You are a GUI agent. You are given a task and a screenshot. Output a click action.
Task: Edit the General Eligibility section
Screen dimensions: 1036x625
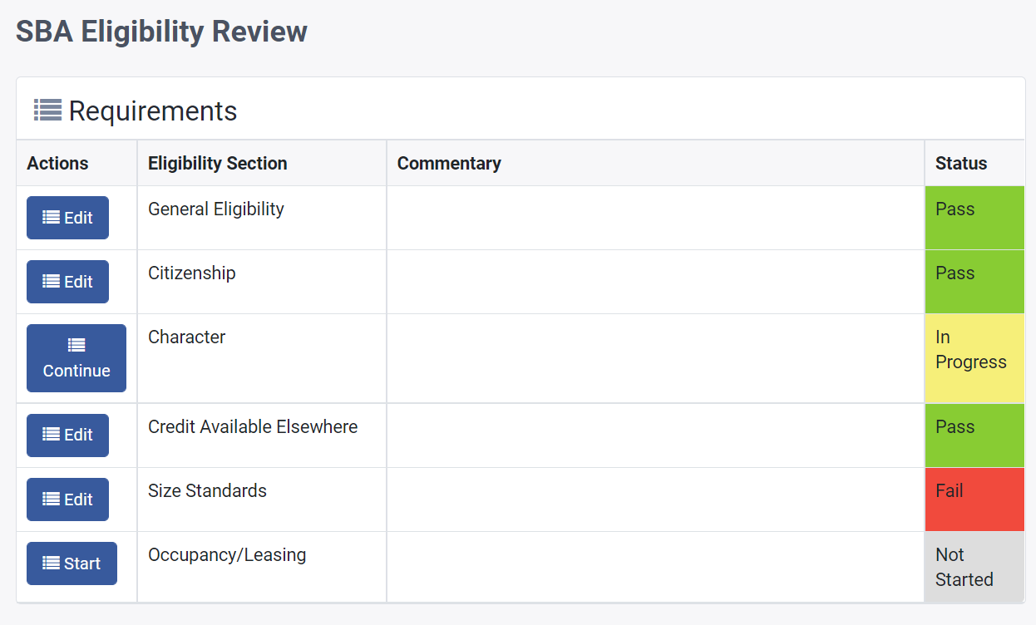(67, 218)
